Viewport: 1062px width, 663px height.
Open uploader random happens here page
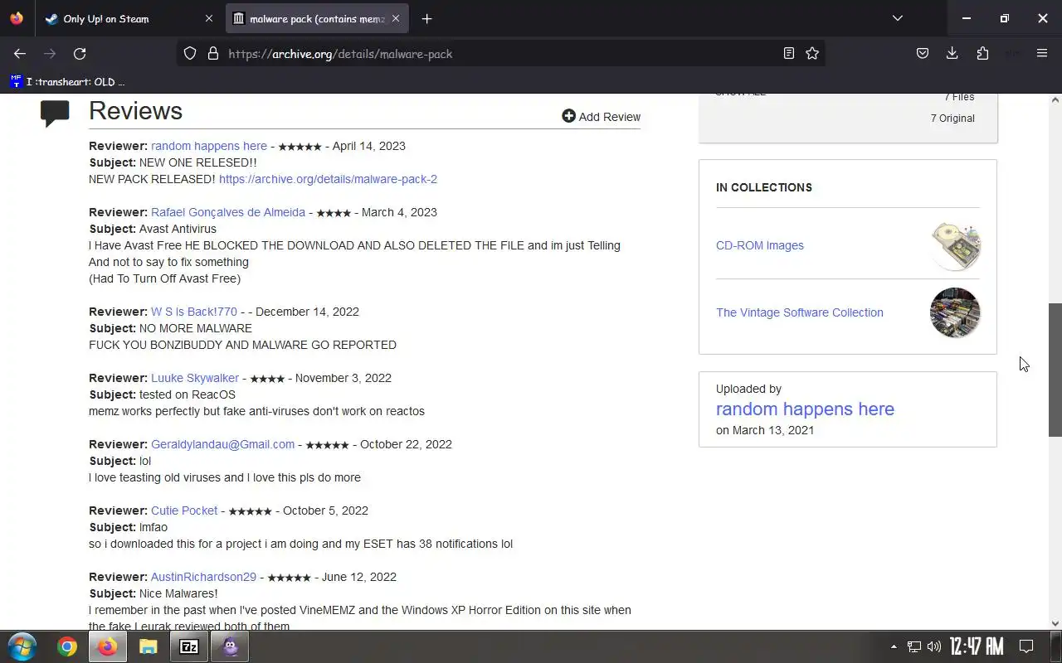(805, 409)
